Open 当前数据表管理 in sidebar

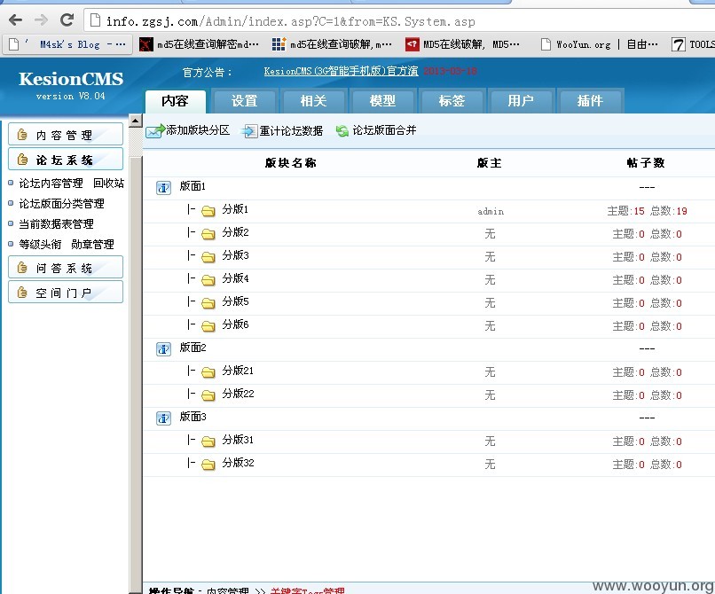coord(56,223)
